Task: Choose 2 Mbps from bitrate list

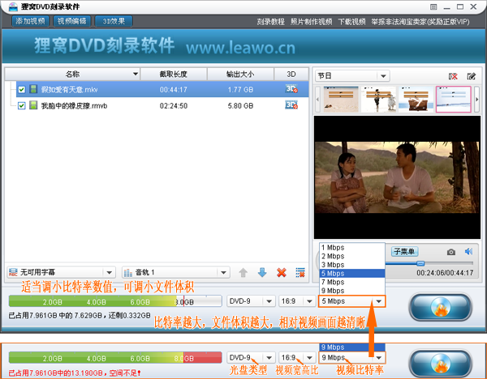Action: coord(352,256)
